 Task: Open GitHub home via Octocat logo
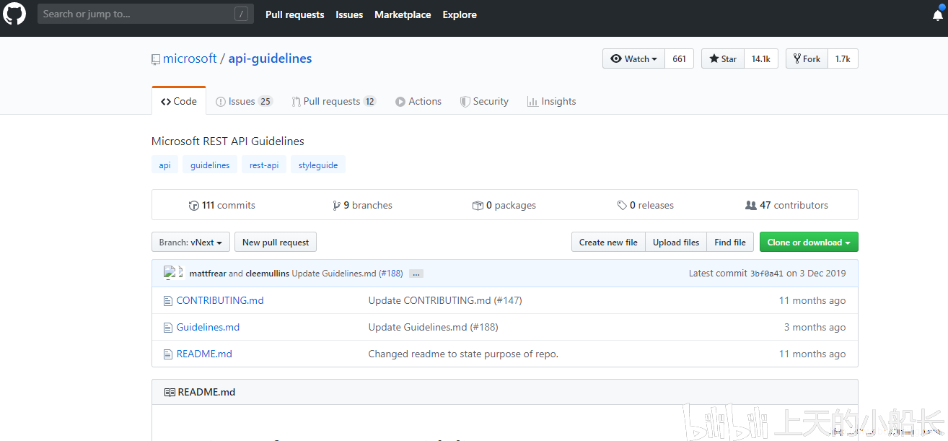click(14, 14)
